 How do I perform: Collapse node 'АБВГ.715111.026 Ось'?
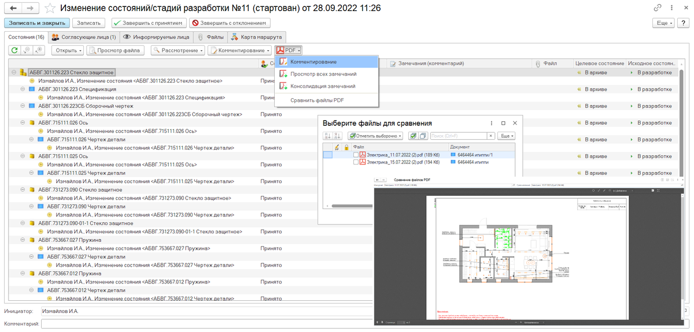pos(23,123)
